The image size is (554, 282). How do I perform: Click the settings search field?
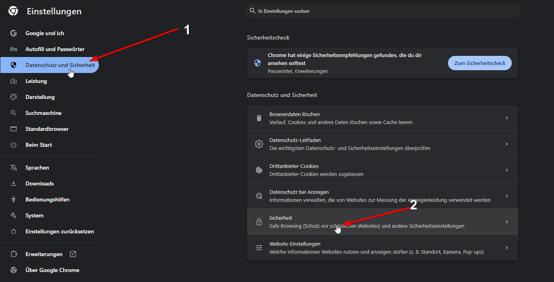(383, 11)
